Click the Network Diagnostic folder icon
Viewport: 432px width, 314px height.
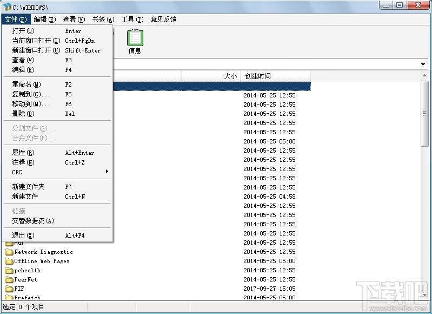pyautogui.click(x=9, y=252)
